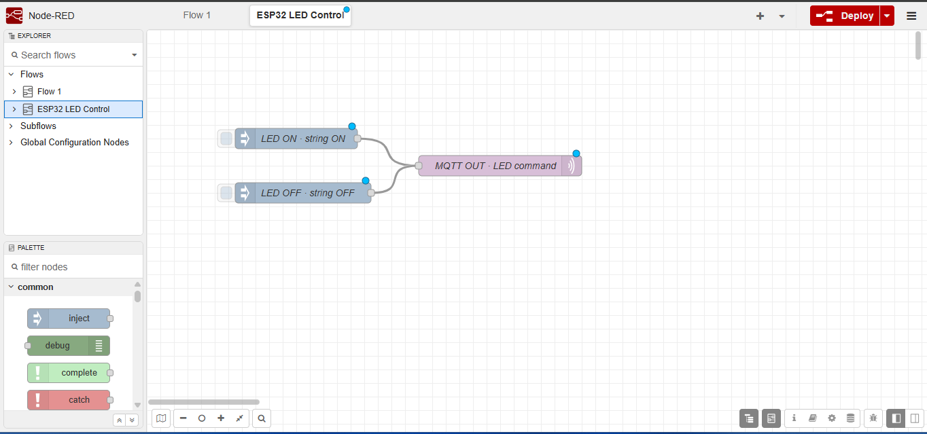Open the Configuration nodes gear tab
The height and width of the screenshot is (434, 927).
(832, 418)
